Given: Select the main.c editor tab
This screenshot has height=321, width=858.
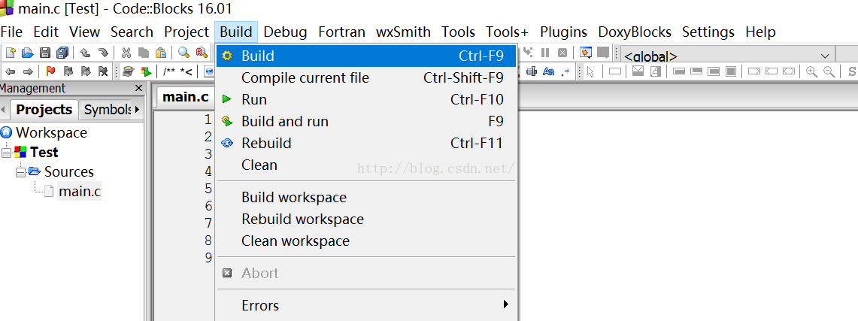Looking at the screenshot, I should (x=186, y=97).
